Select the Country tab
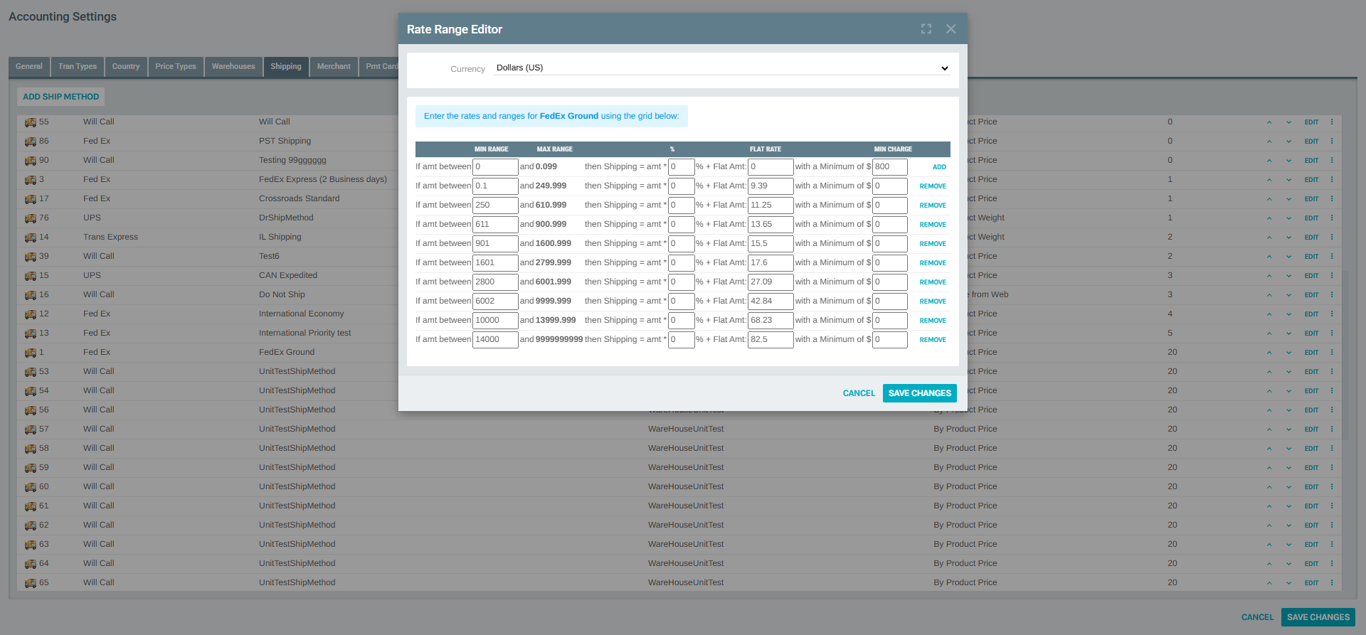1366x635 pixels. 126,67
